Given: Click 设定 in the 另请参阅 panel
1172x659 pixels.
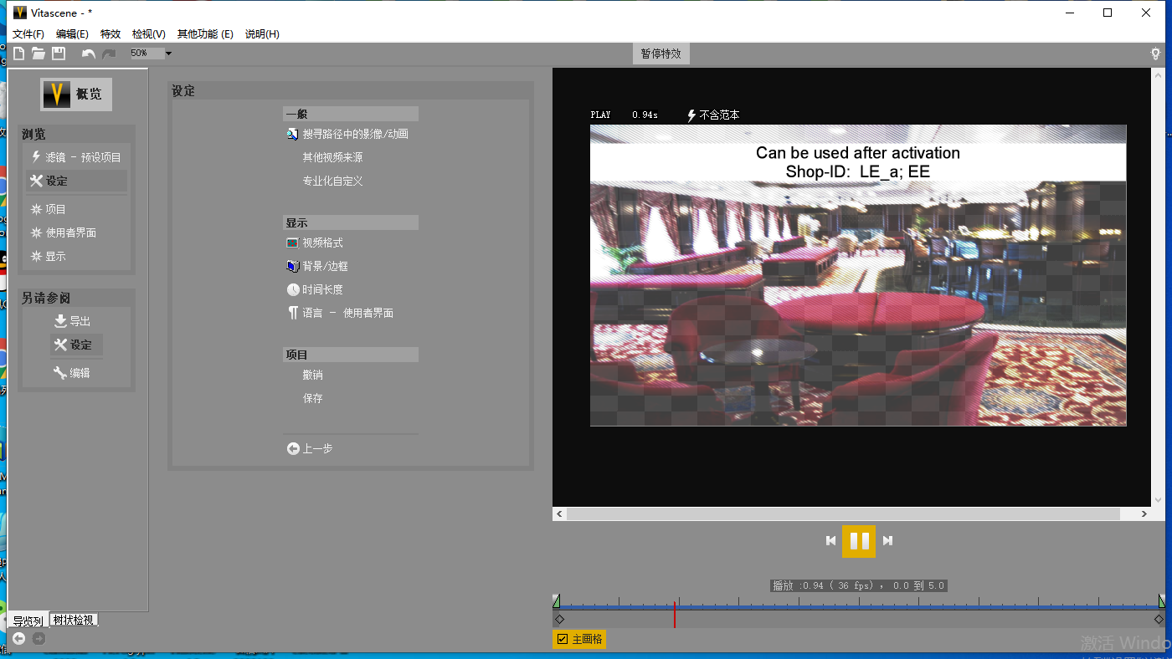Looking at the screenshot, I should tap(76, 345).
